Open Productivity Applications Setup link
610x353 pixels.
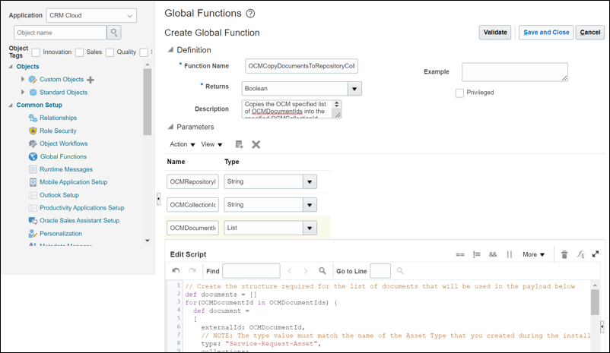click(81, 208)
